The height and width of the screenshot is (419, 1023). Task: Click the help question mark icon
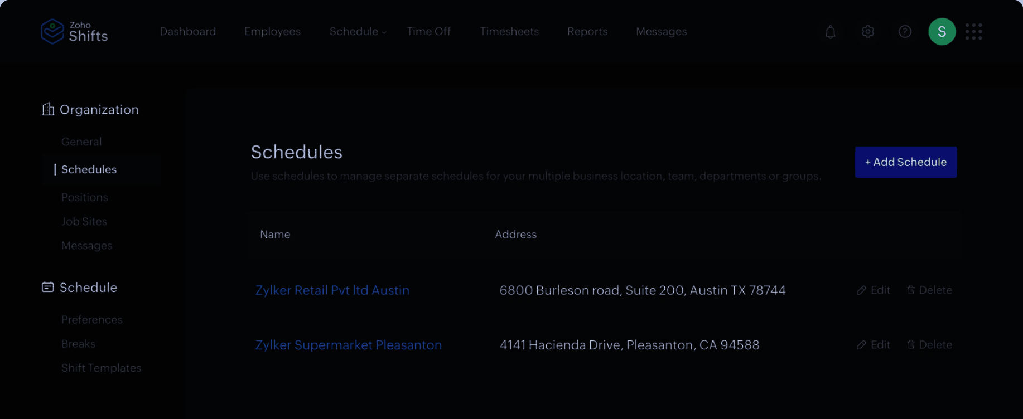[x=905, y=32]
